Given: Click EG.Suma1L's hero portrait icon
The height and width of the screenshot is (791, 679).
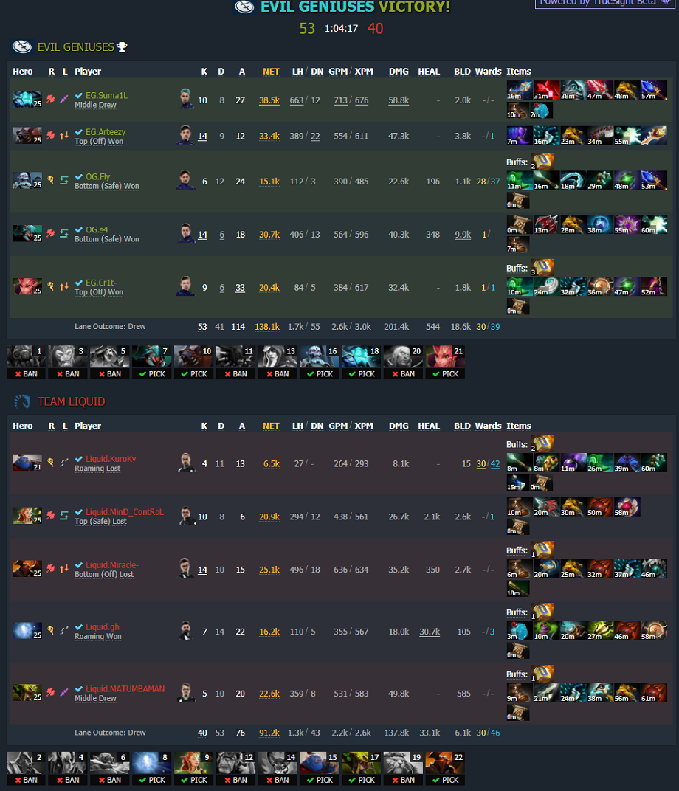Looking at the screenshot, I should click(27, 100).
